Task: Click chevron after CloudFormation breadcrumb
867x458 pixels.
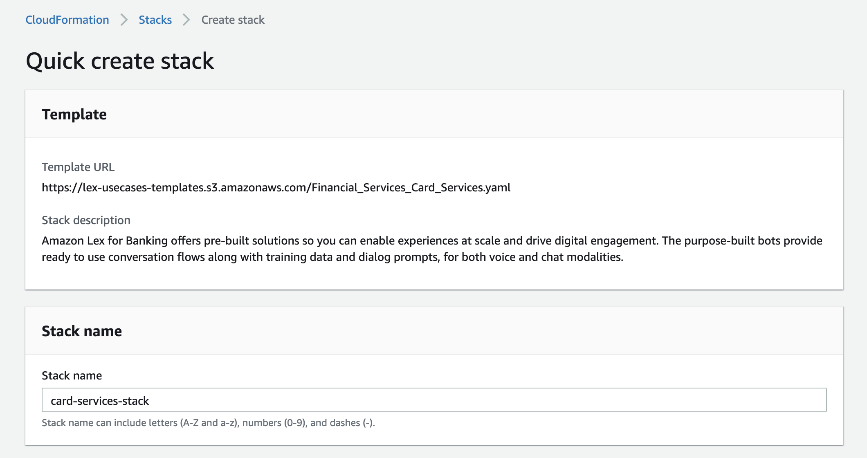Action: coord(124,20)
